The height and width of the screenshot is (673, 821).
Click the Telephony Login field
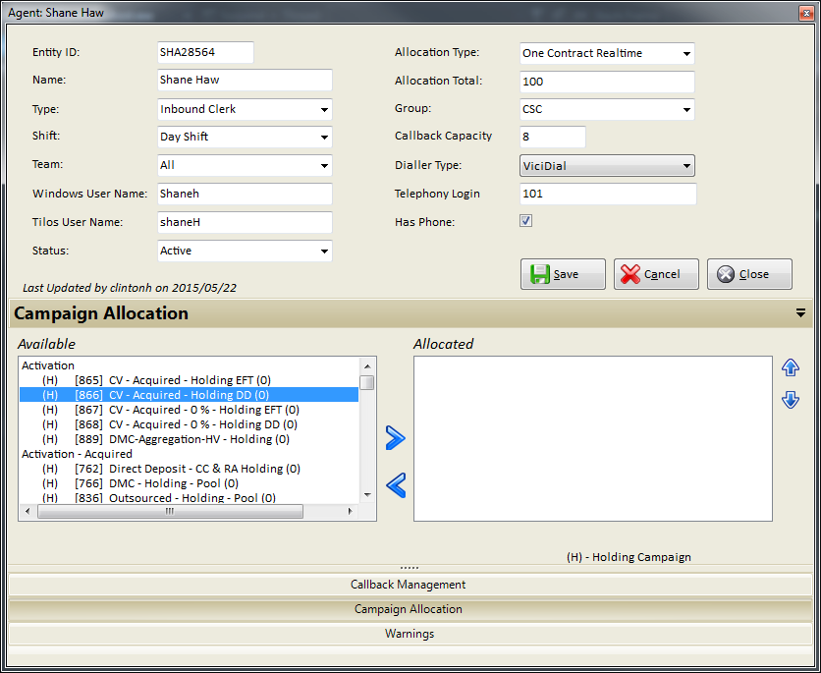tap(608, 194)
